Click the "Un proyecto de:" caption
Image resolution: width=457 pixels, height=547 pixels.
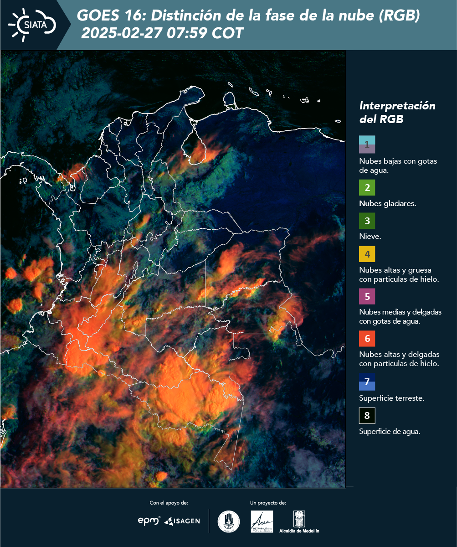point(268,503)
